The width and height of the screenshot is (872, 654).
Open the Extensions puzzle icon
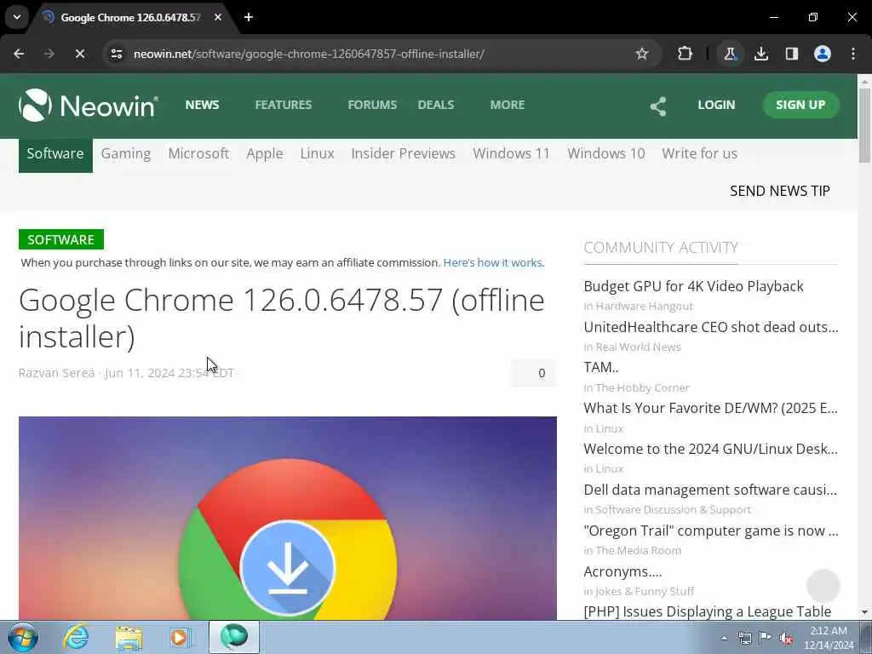click(x=686, y=54)
